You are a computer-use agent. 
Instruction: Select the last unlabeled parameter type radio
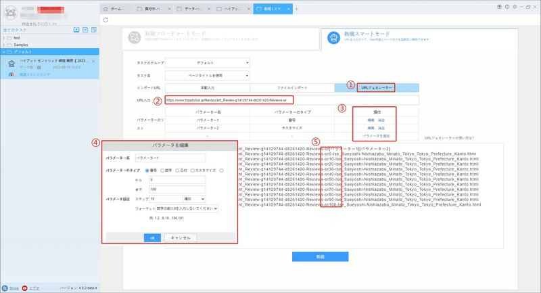click(x=221, y=171)
